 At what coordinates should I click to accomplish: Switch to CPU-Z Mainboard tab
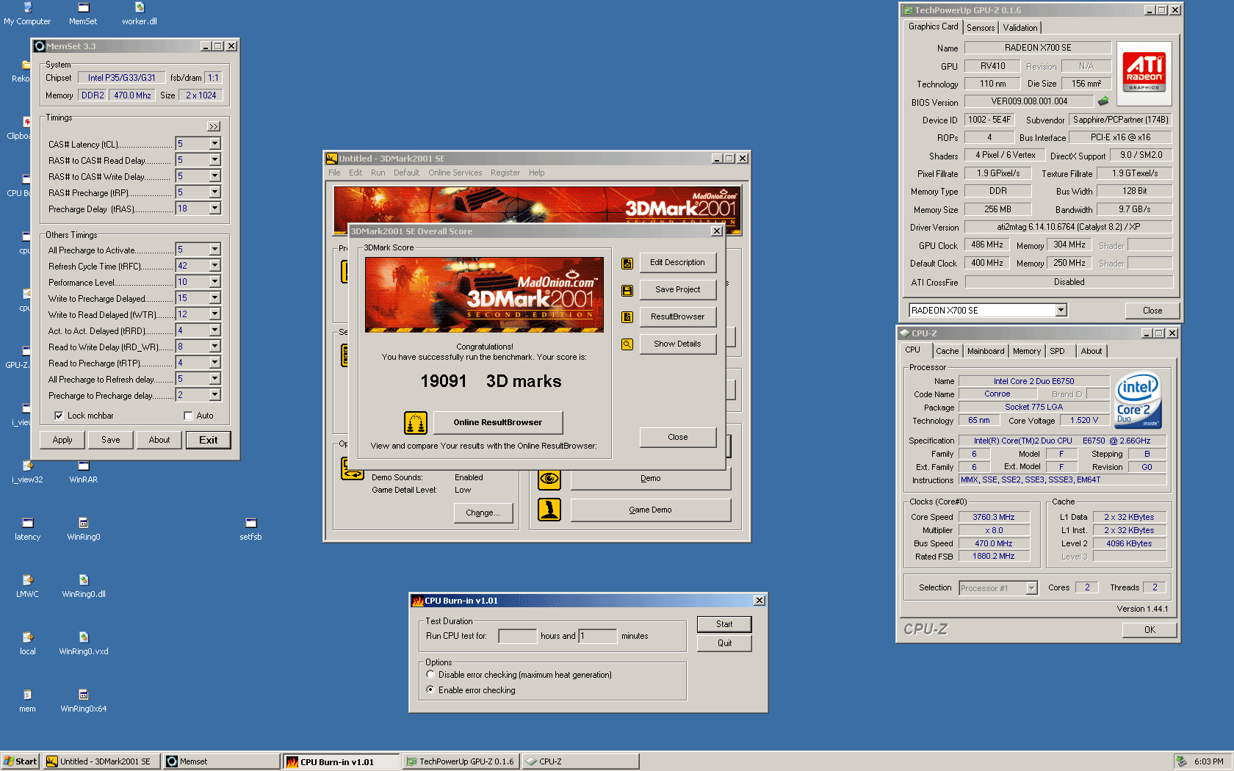pos(986,351)
